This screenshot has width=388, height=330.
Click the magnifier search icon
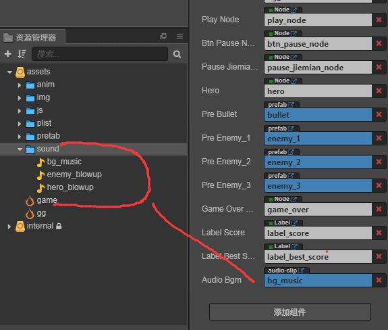click(x=177, y=54)
